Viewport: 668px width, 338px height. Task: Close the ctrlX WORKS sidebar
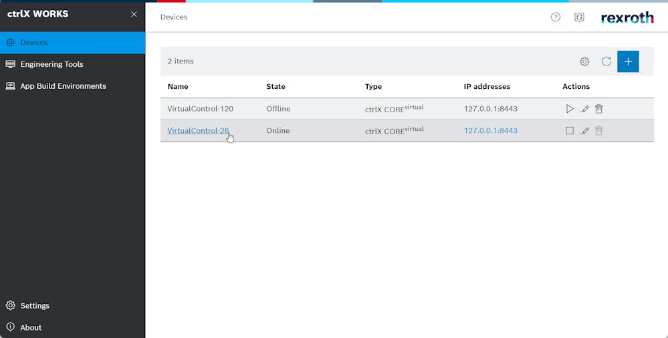[x=134, y=14]
